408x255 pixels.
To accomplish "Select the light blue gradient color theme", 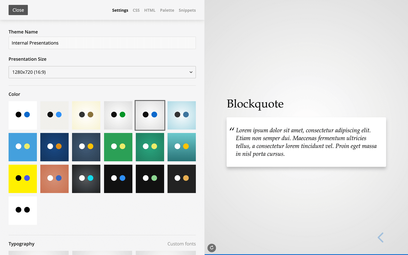I will coord(182,115).
